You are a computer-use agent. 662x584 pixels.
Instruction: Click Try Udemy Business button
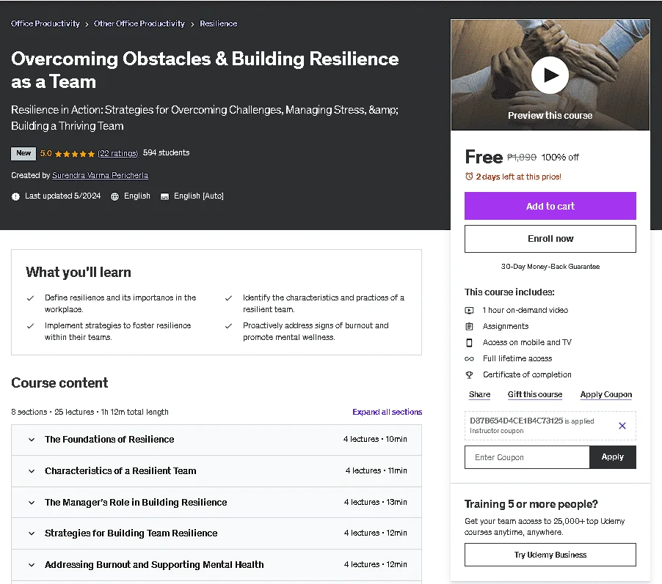coord(550,555)
